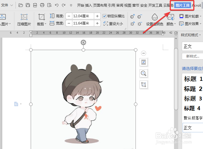Open the 审阅 tab

tap(120, 5)
